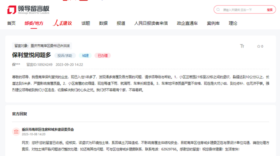Viewport: 280px width, 156px height.
Task: Click the reply date 2023-10-08 14:20
Action: pos(34,134)
